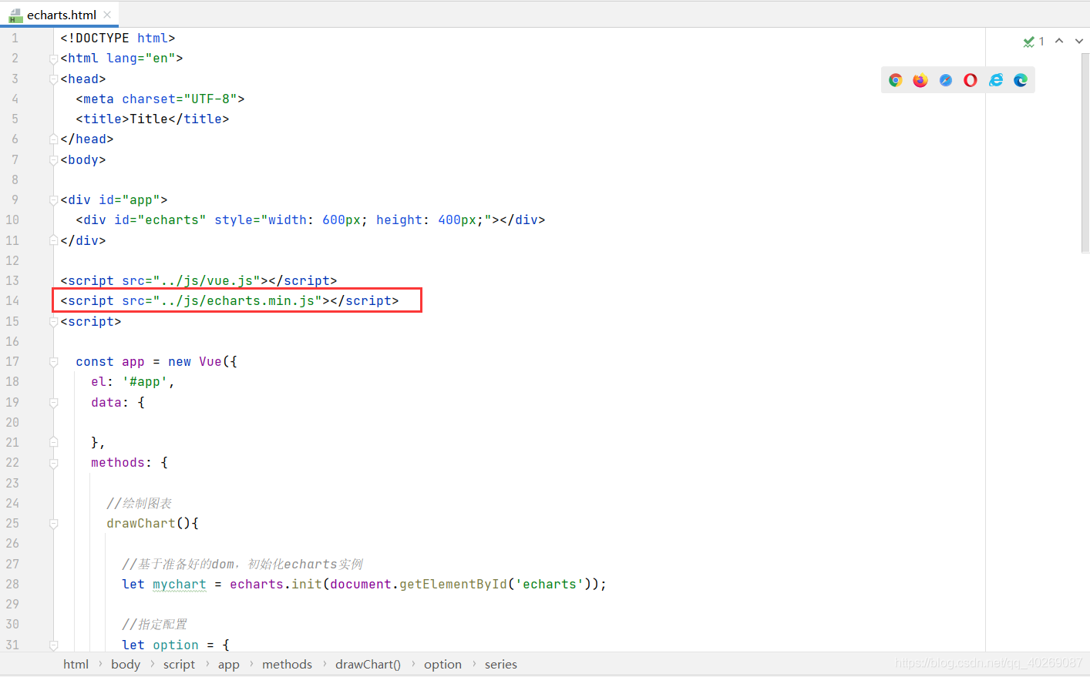The width and height of the screenshot is (1090, 677).
Task: Select the html breadcrumb
Action: click(x=76, y=664)
